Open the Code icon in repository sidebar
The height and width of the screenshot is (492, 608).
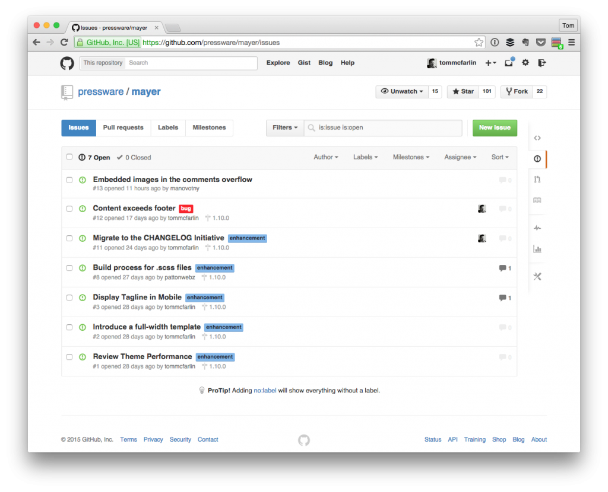pyautogui.click(x=537, y=138)
